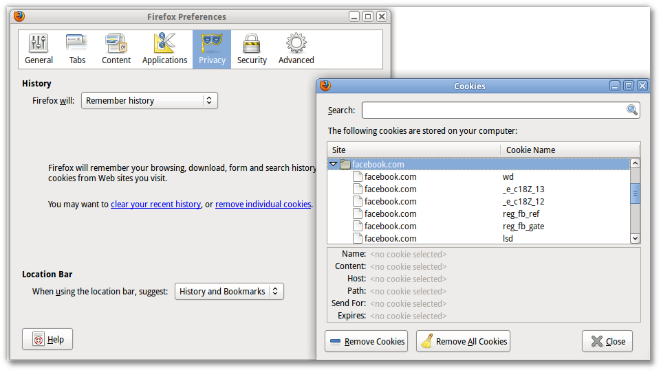Image resolution: width=661 pixels, height=372 pixels.
Task: Open the location bar suggest dropdown
Action: point(229,291)
